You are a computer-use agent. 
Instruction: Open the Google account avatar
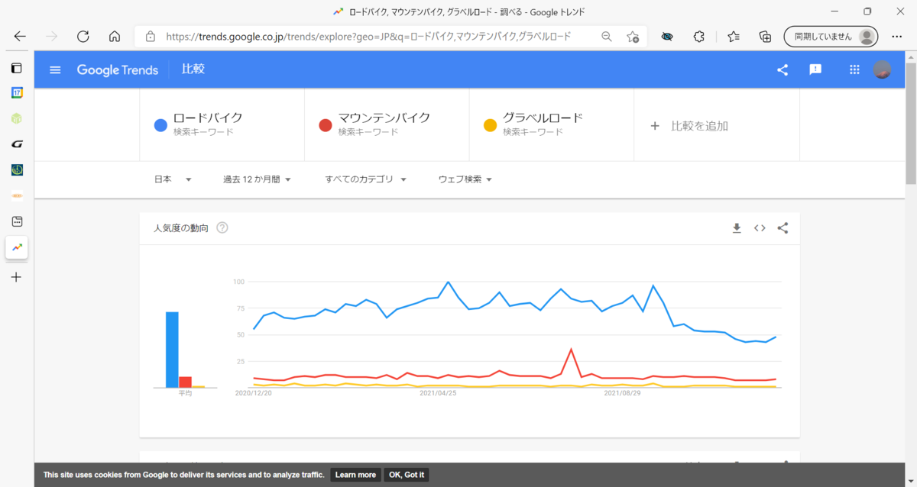tap(882, 69)
